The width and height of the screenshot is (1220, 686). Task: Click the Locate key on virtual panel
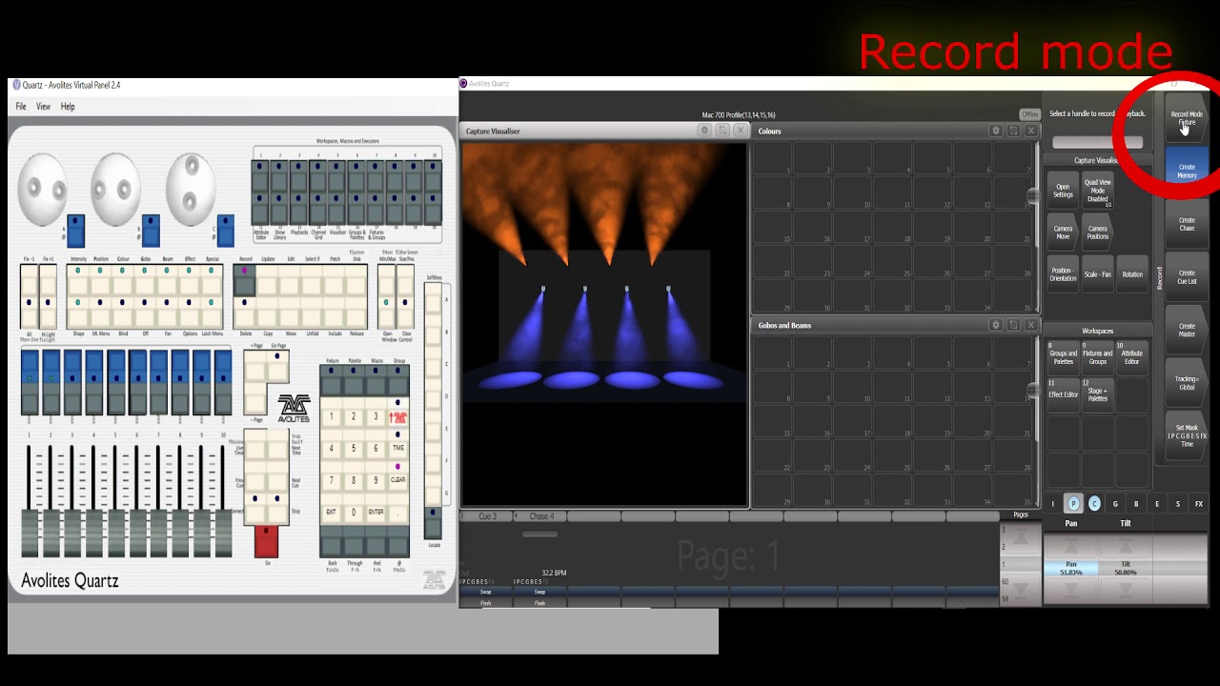tap(434, 523)
